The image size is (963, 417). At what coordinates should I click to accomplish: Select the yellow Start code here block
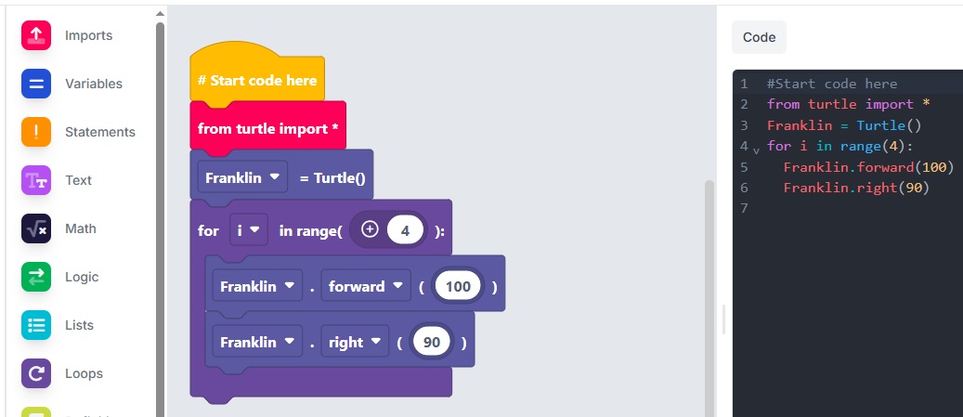[257, 81]
